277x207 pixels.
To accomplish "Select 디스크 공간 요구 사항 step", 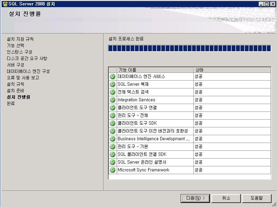I will point(27,58).
